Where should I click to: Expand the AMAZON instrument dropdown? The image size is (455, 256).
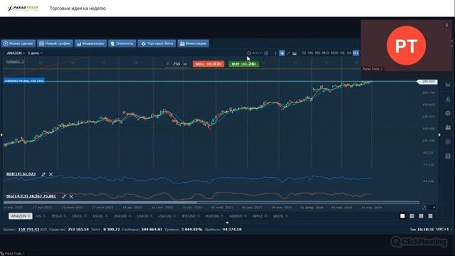click(x=16, y=53)
